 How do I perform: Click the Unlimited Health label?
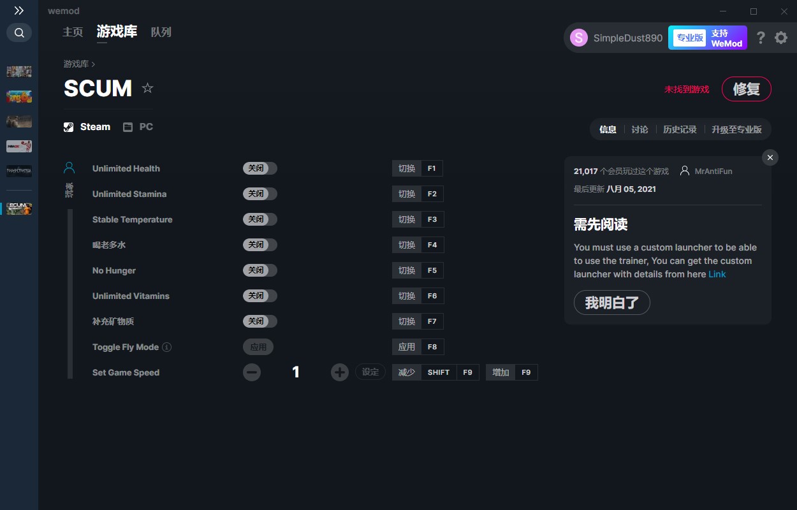[126, 168]
